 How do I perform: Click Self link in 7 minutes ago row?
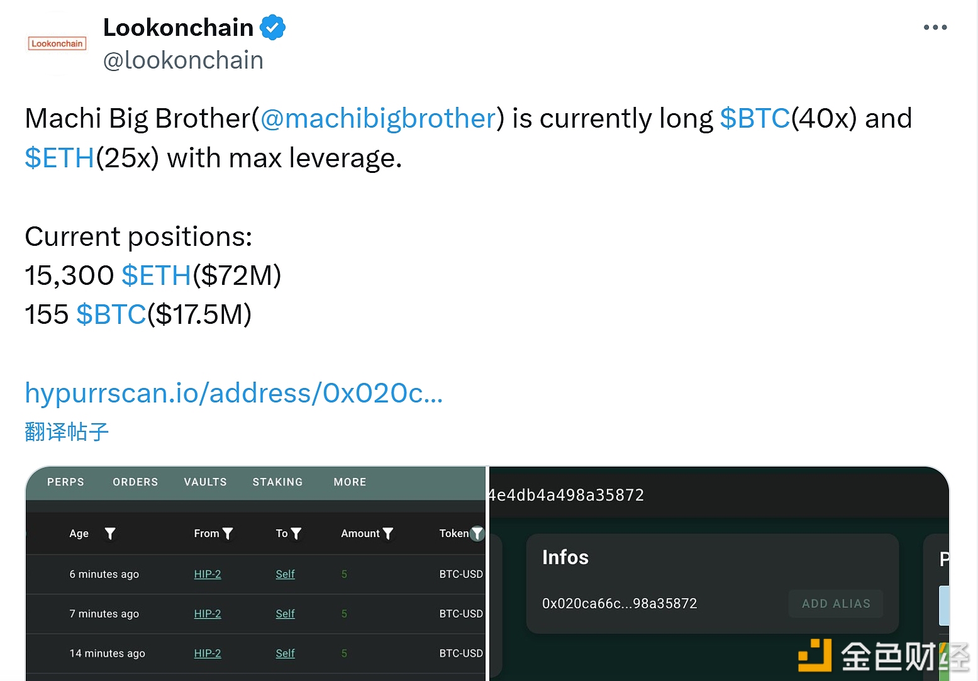click(x=285, y=614)
